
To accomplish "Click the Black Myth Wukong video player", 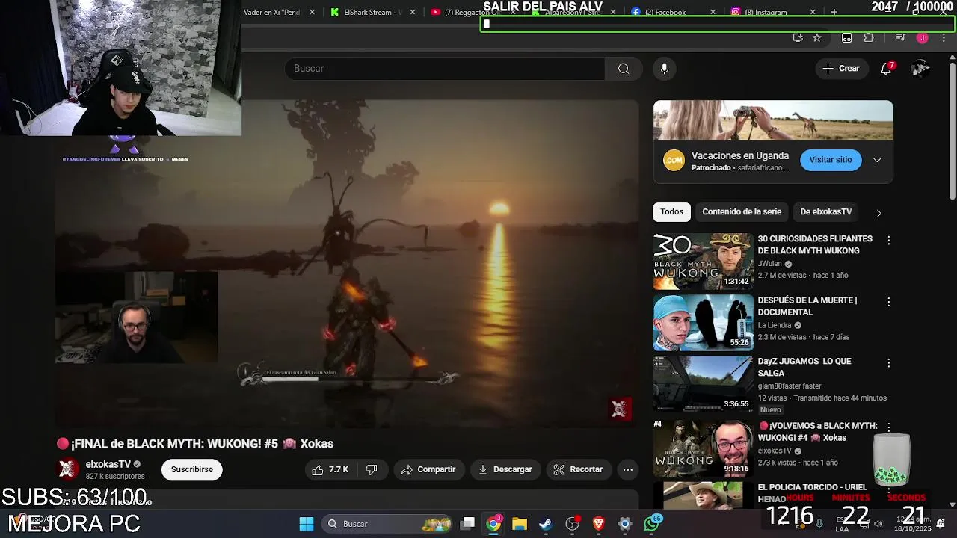I will 347,263.
